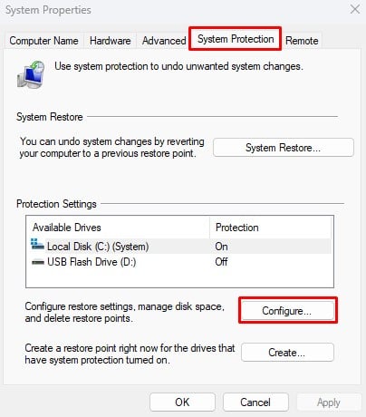366x417 pixels.
Task: Click the Local Disk (C:) drive icon
Action: click(37, 245)
